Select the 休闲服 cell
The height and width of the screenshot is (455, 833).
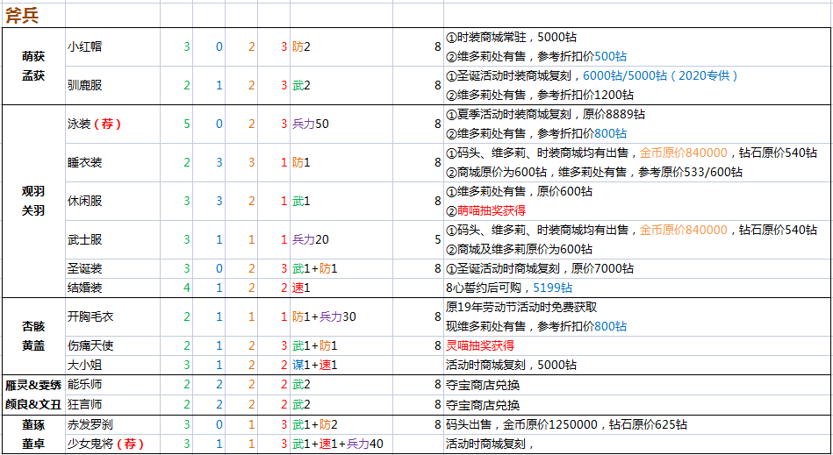pos(112,201)
